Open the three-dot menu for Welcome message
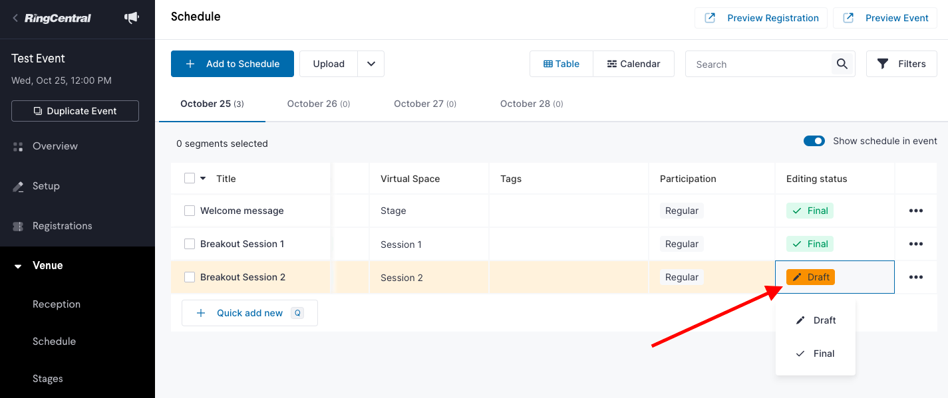The image size is (948, 398). coord(916,211)
